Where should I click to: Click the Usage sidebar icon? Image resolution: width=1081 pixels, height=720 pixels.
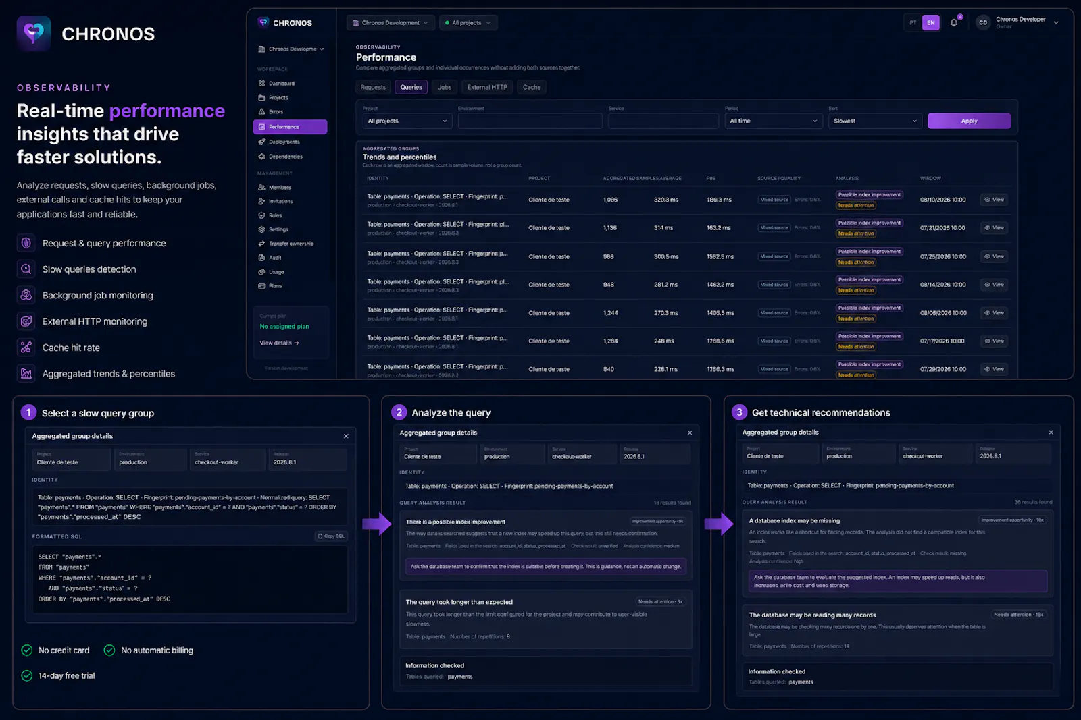point(261,272)
